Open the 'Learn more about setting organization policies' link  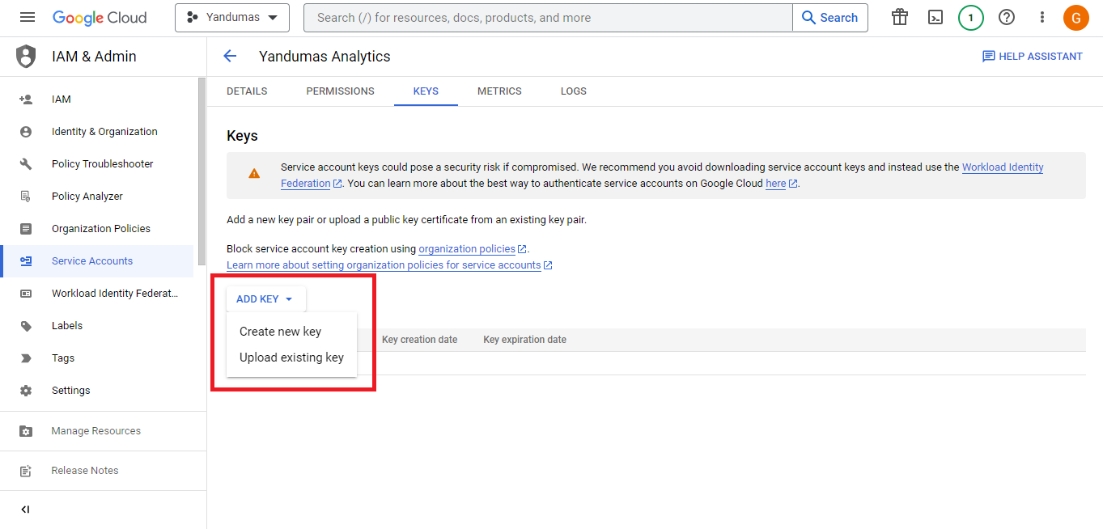tap(384, 265)
